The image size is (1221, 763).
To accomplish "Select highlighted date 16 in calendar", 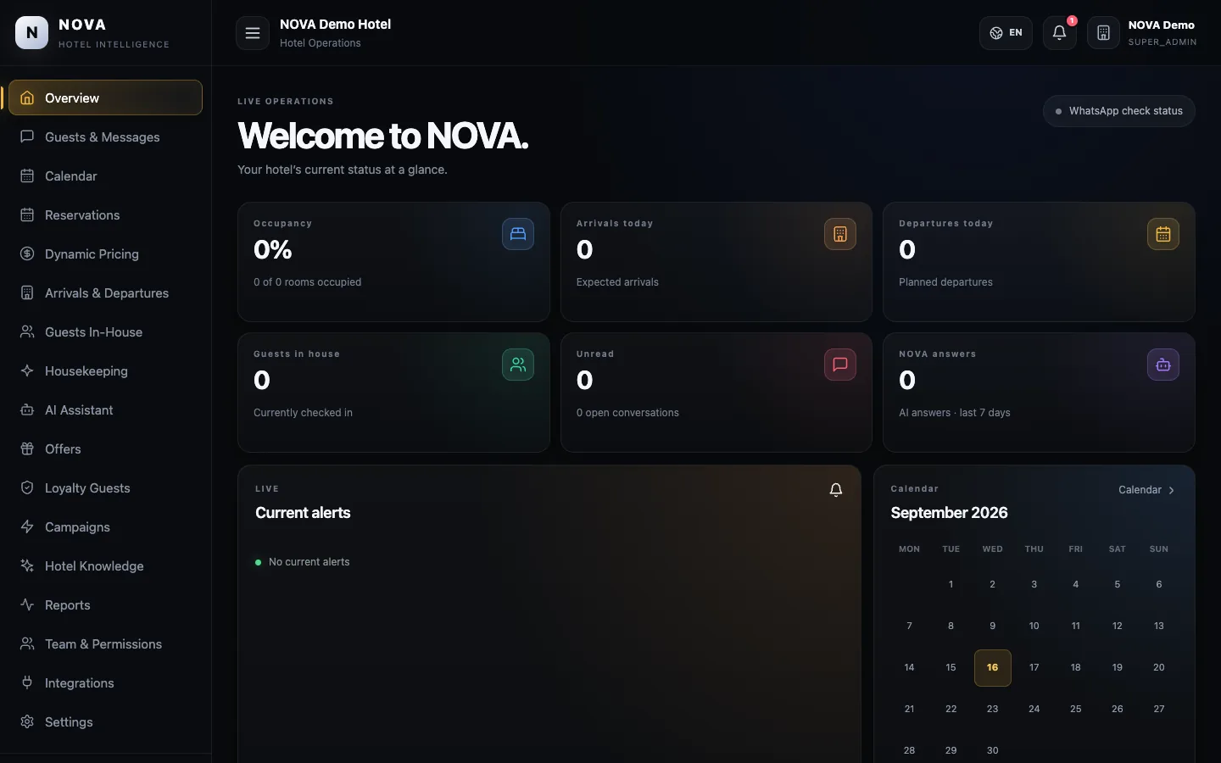I will click(x=992, y=667).
